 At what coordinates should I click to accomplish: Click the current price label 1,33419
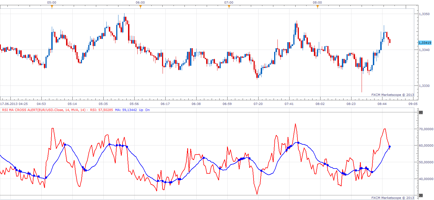(425, 43)
